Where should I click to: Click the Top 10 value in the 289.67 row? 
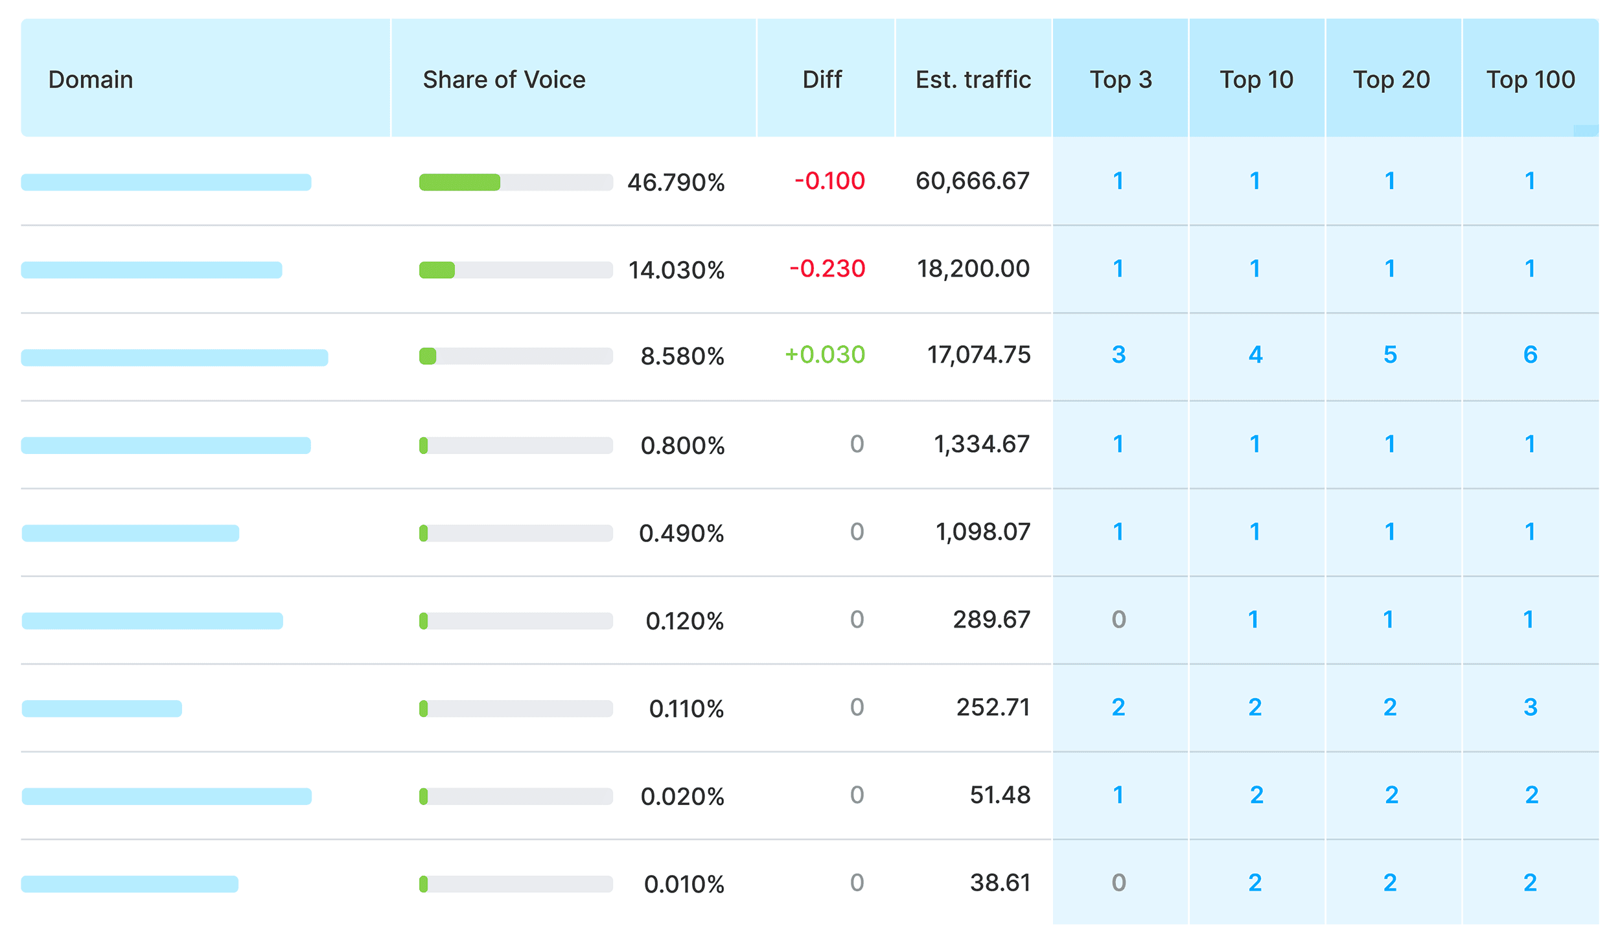click(x=1255, y=619)
